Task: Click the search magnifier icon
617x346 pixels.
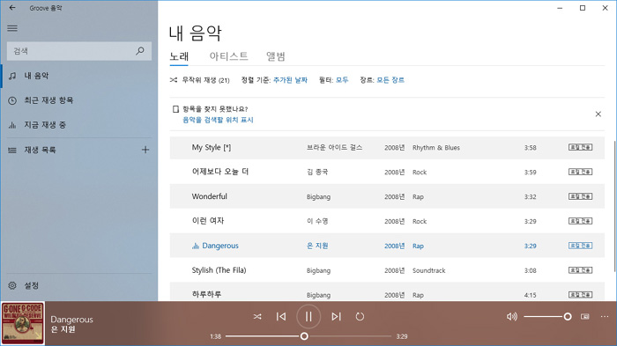Action: [x=139, y=51]
